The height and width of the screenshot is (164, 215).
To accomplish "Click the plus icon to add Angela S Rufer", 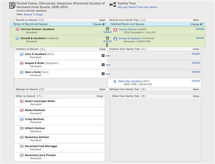I will coord(103,65).
